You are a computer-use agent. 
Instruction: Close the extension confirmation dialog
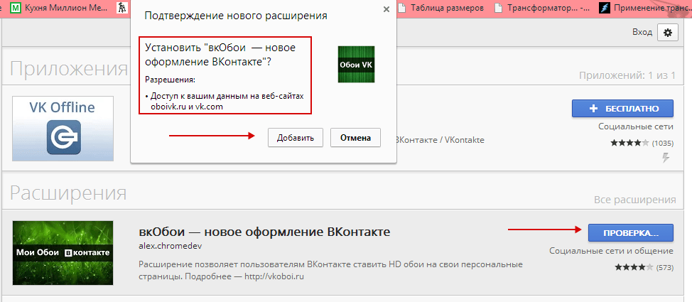(386, 9)
